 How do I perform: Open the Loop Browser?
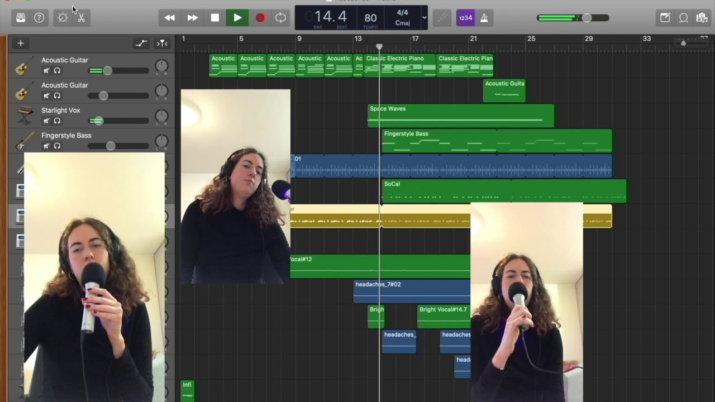[683, 18]
